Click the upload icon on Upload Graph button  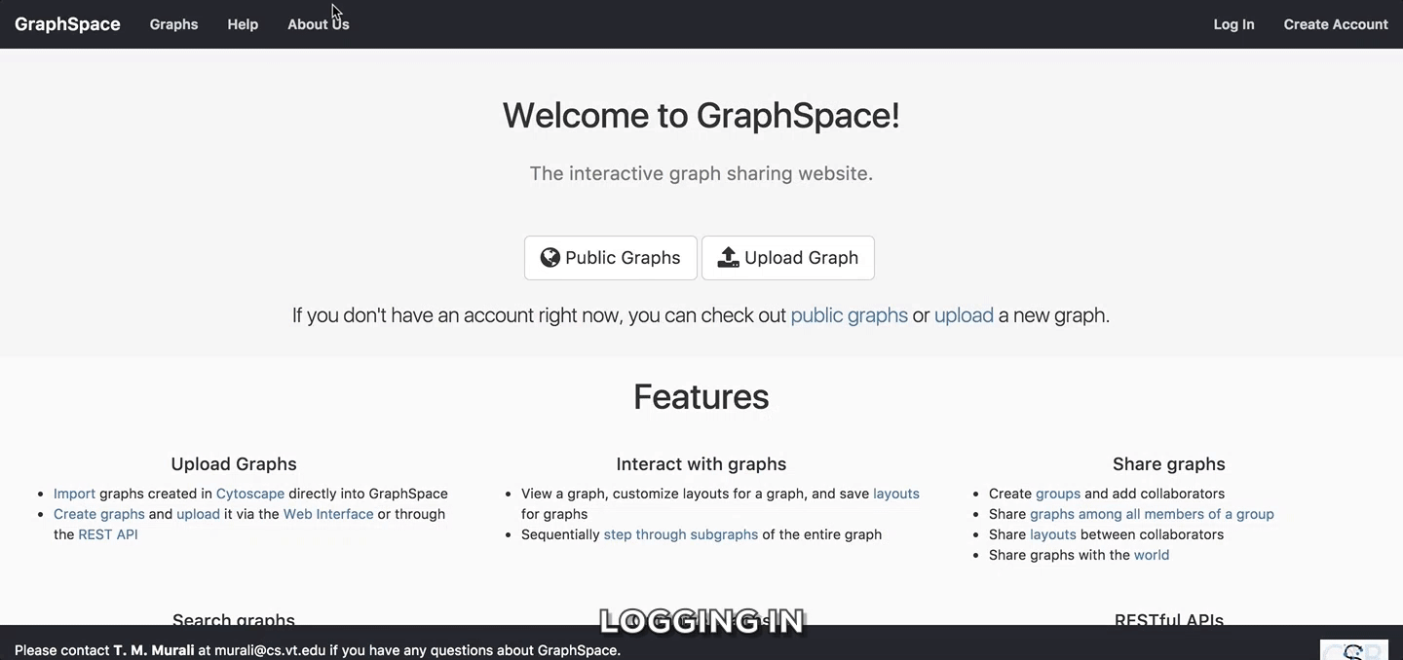[x=728, y=257]
